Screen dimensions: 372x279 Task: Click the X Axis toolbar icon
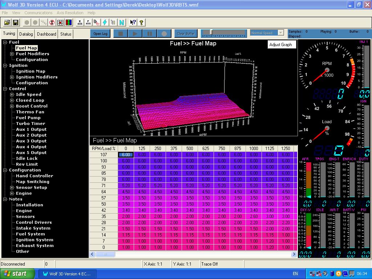(80, 23)
